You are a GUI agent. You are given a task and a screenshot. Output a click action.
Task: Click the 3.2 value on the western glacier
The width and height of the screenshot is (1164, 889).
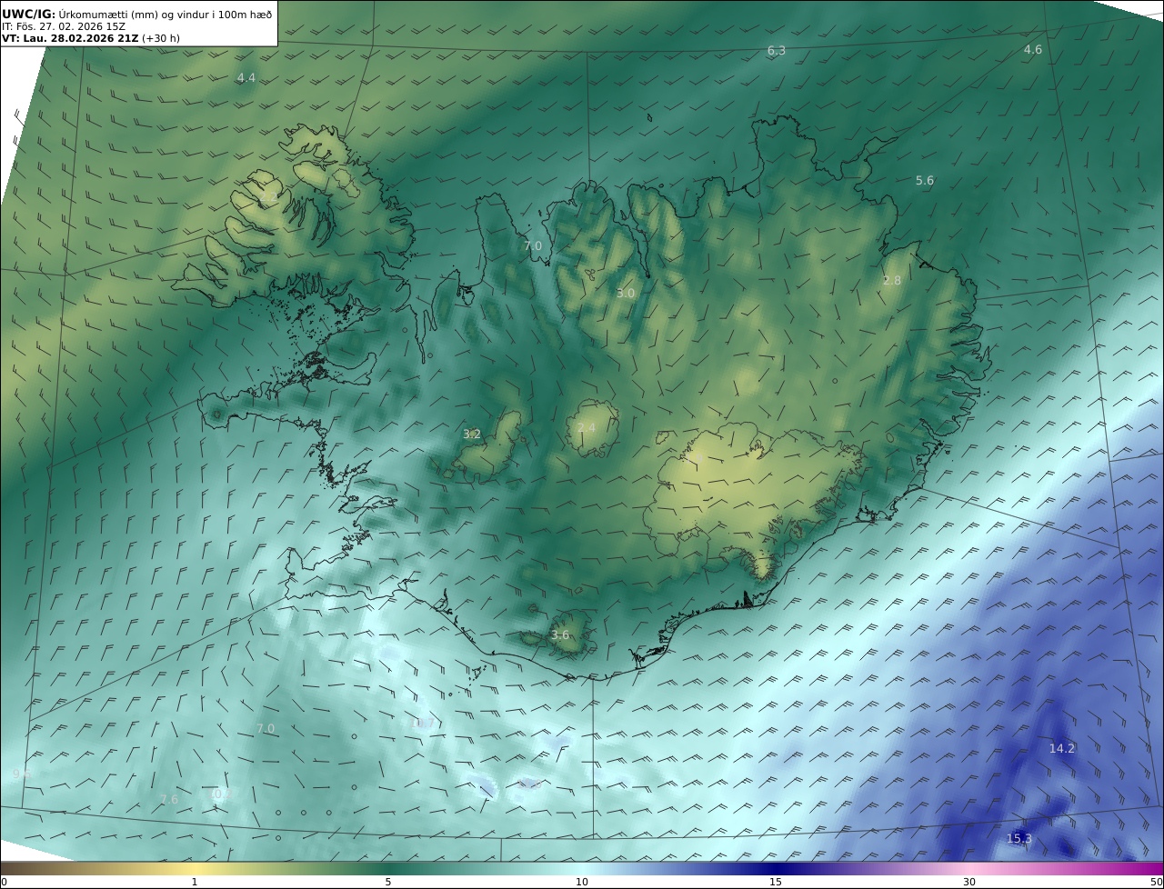(x=472, y=435)
